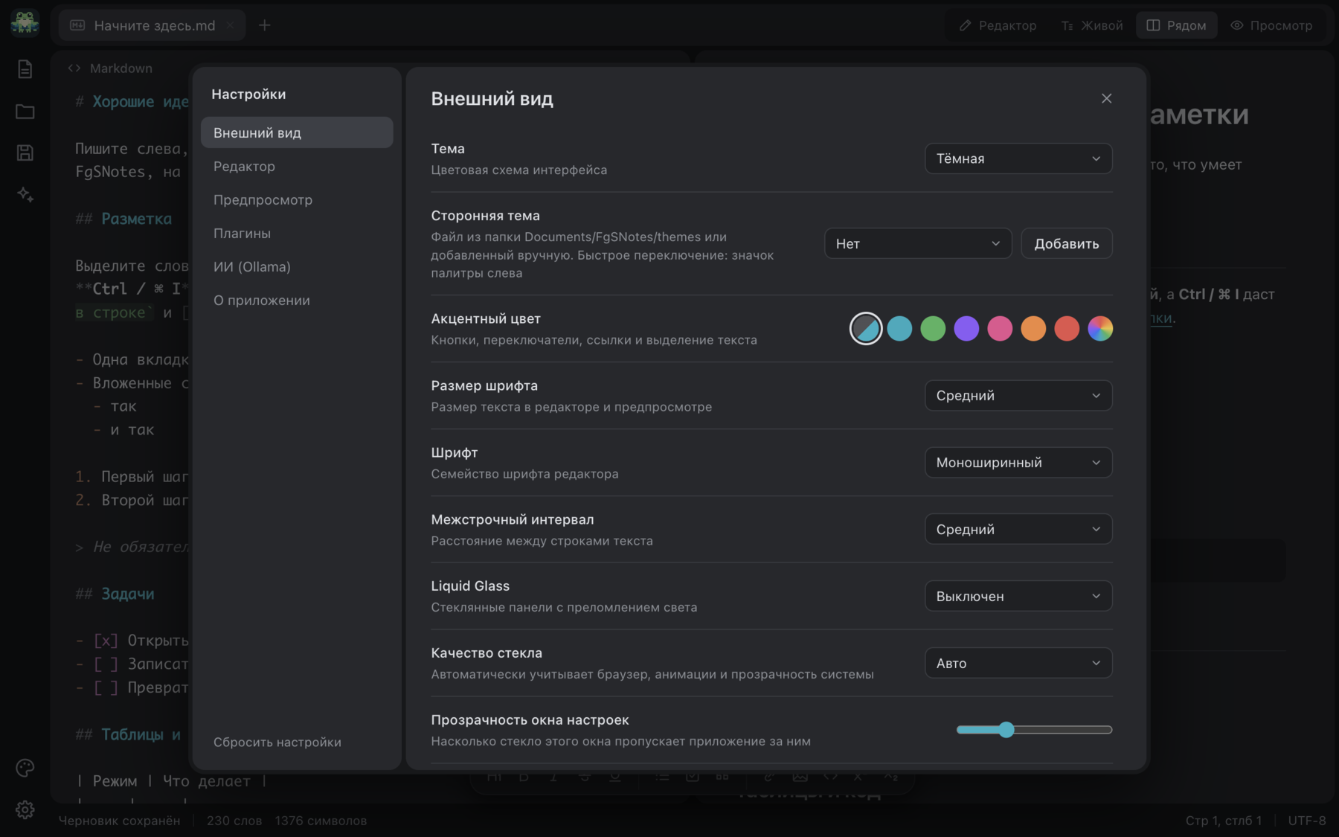
Task: Open the rainbow custom accent color picker
Action: tap(1100, 328)
